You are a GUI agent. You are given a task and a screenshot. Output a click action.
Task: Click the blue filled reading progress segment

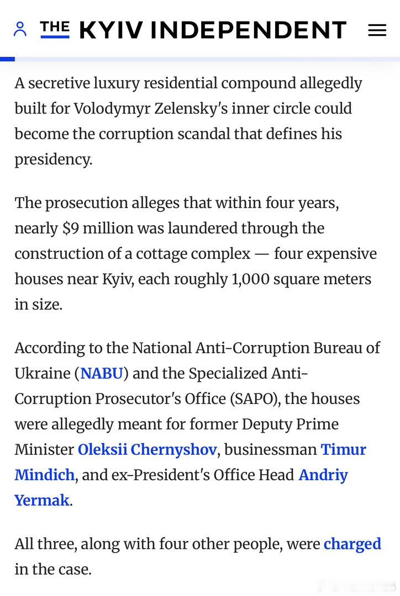coord(7,59)
